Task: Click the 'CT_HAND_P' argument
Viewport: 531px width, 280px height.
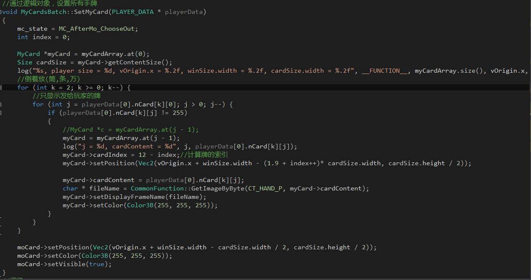Action: coord(265,188)
